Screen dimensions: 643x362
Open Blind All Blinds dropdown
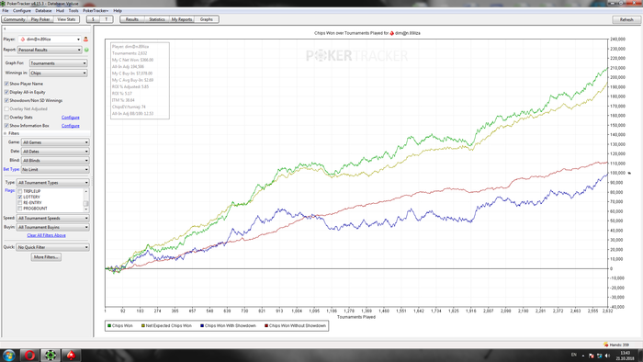(x=55, y=160)
